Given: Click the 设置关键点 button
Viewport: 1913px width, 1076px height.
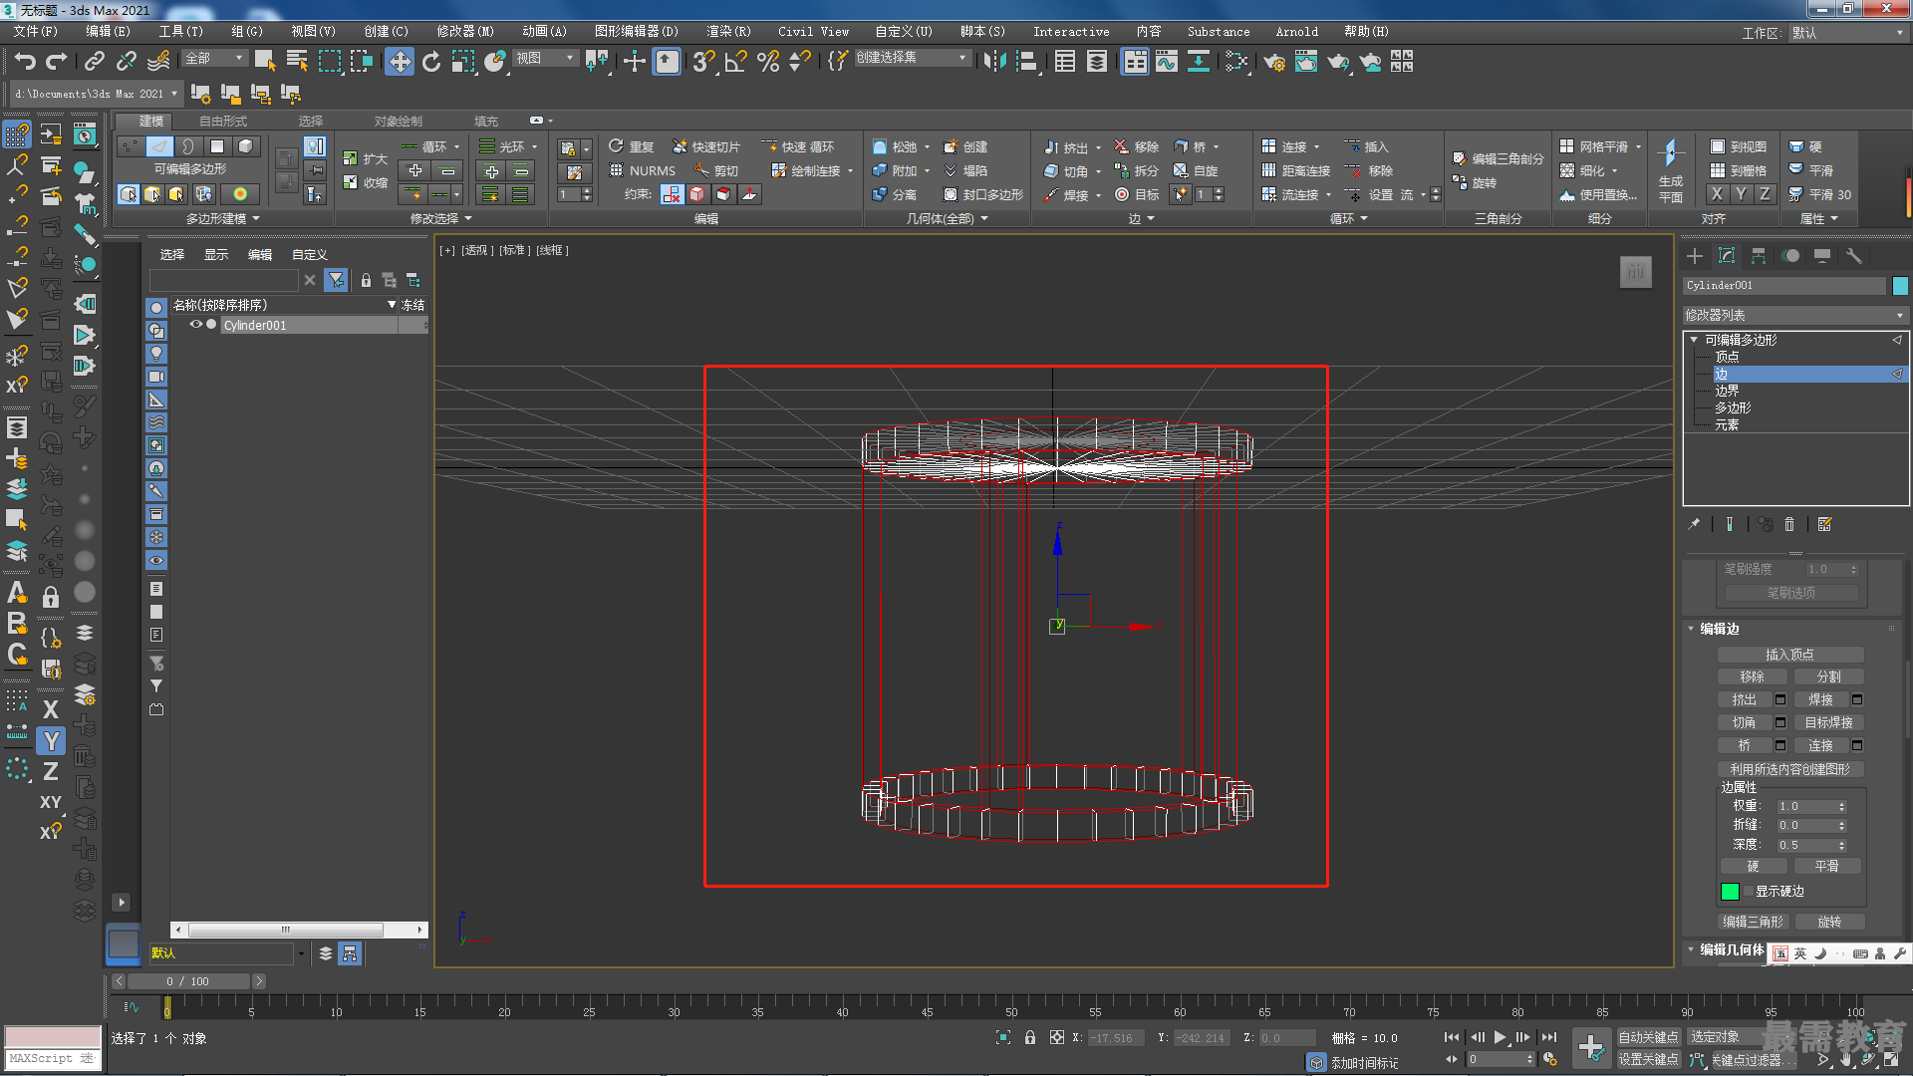Looking at the screenshot, I should [x=1648, y=1059].
